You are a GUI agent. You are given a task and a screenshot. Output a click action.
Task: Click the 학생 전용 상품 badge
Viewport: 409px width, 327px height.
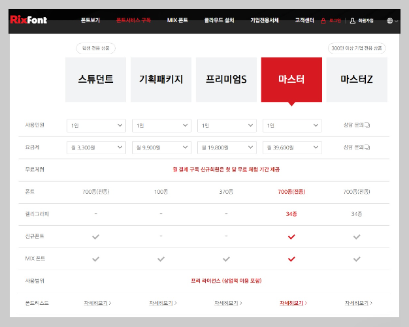point(95,48)
